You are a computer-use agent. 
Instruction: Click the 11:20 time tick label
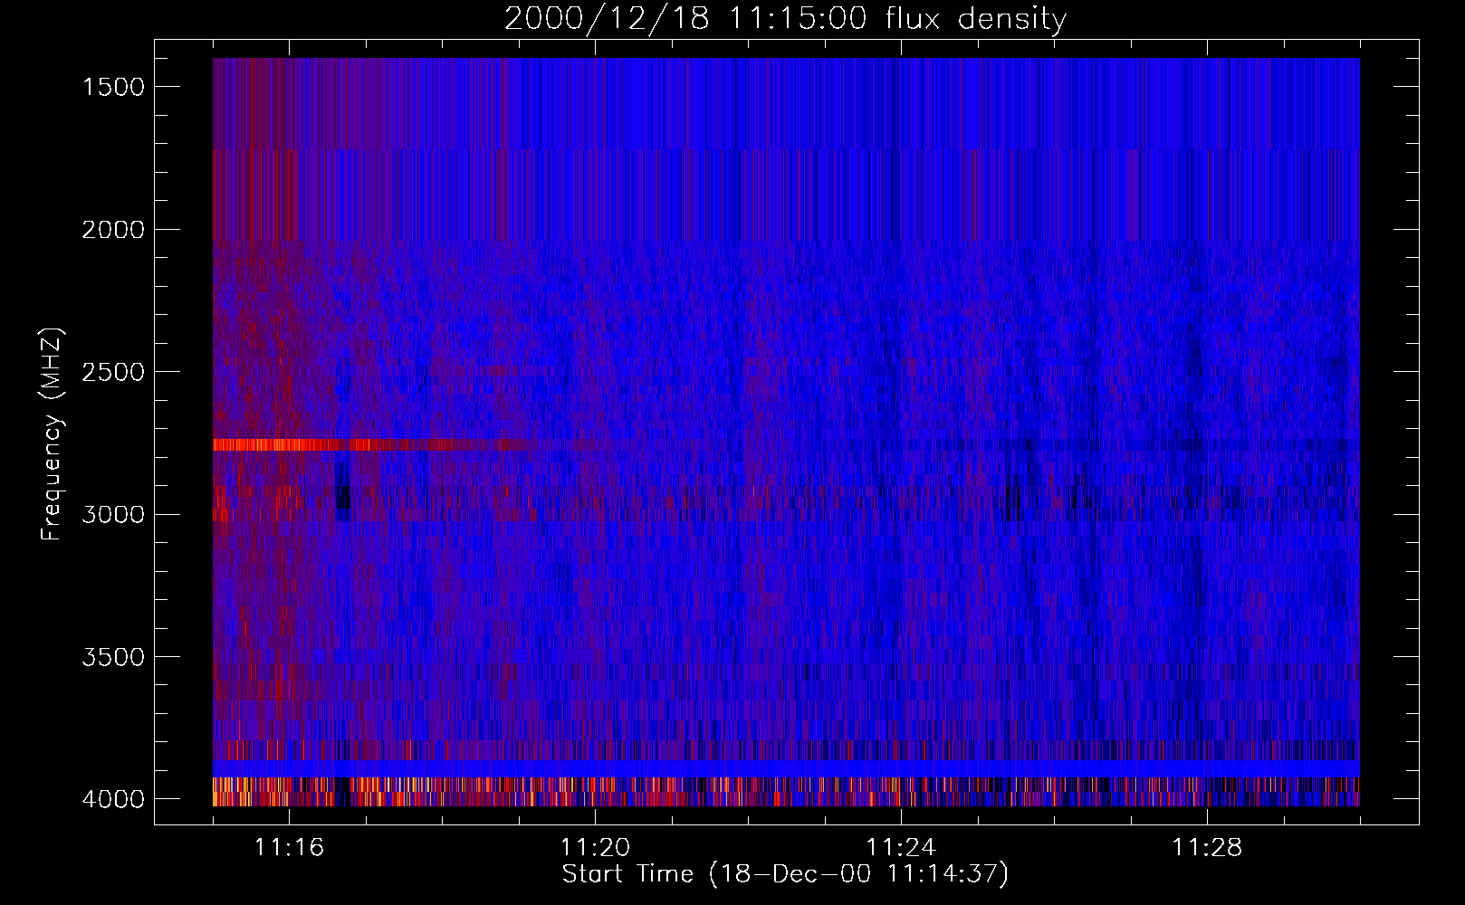click(x=595, y=848)
